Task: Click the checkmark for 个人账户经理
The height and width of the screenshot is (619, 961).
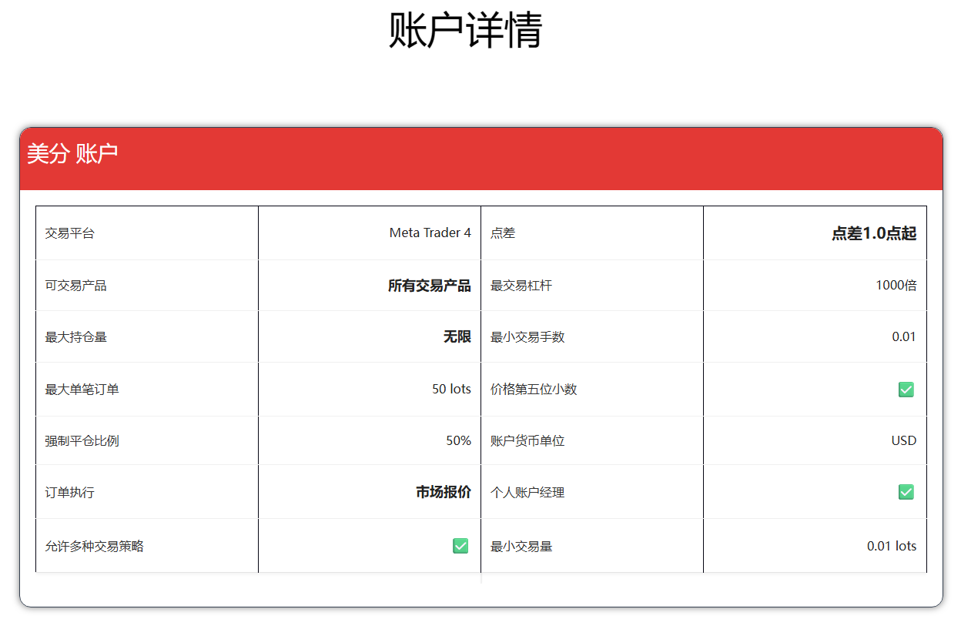Action: [906, 492]
